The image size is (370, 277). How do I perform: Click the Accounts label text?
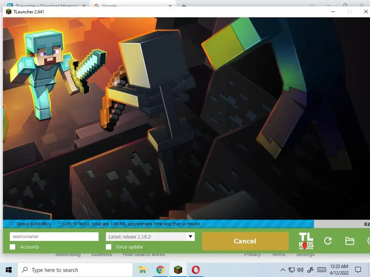point(30,247)
